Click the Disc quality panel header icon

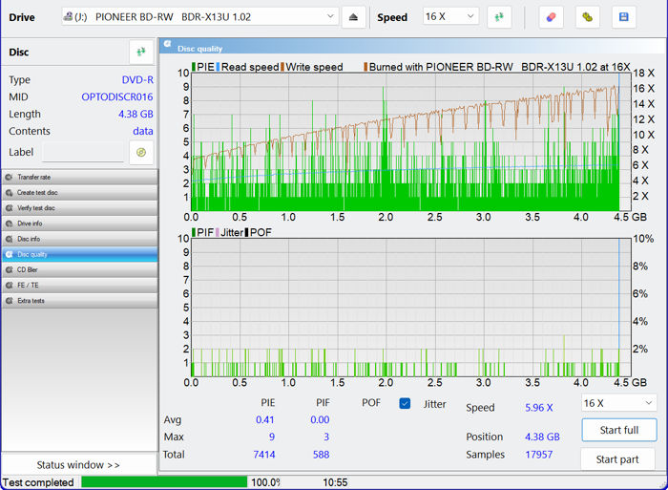tap(168, 47)
